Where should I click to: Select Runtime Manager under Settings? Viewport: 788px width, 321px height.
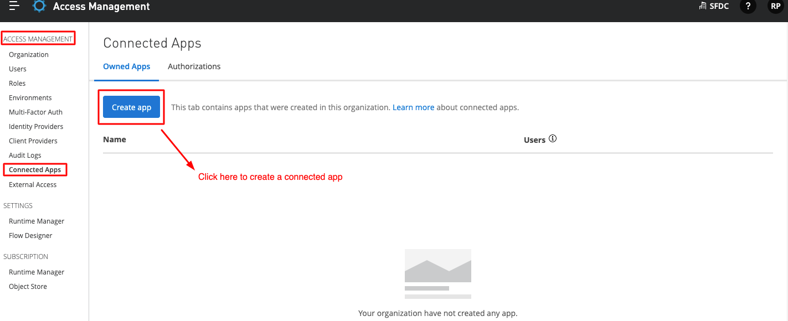tap(36, 221)
